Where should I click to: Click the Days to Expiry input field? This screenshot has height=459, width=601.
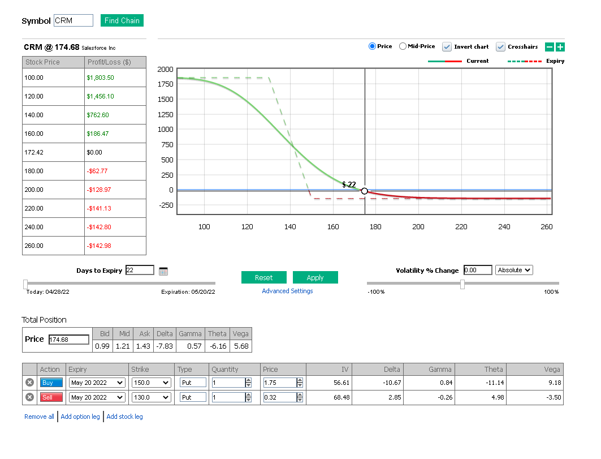[x=140, y=270]
